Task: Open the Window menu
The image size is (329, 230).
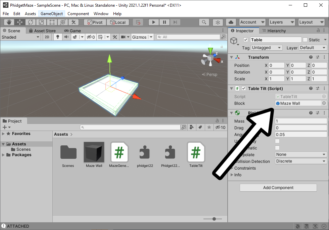Action: 101,14
